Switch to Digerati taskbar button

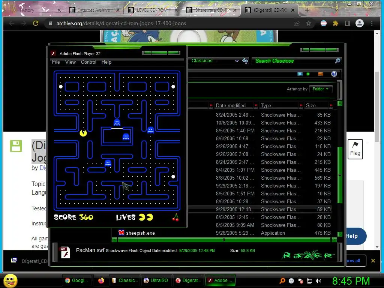pos(189,280)
